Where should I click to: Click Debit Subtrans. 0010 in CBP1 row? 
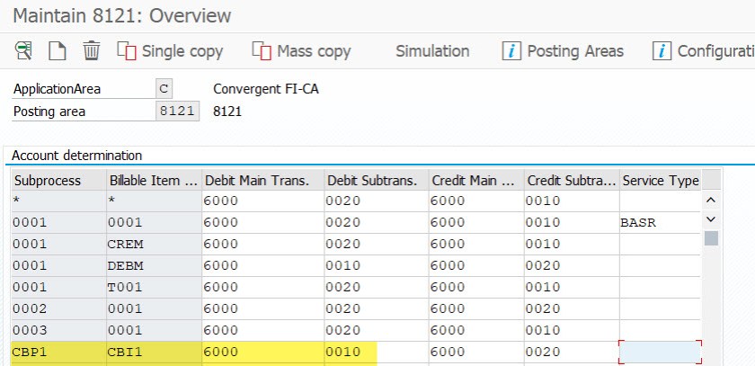377,352
